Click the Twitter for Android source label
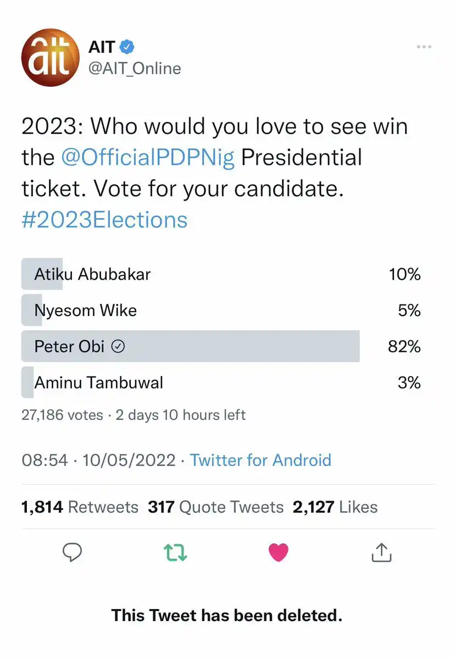Screen dimensions: 455x659 tap(260, 460)
